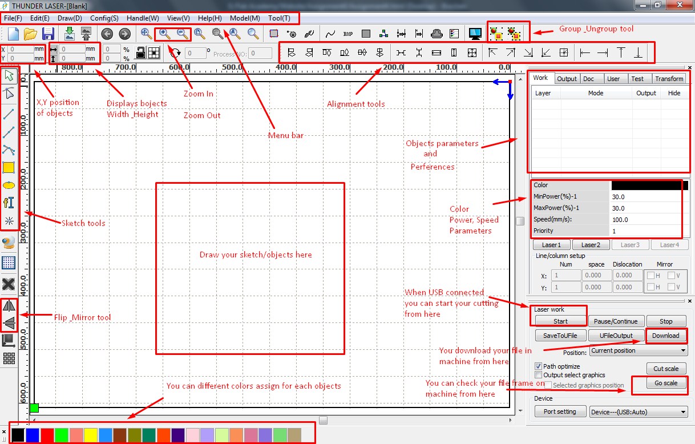695x444 pixels.
Task: Switch to the Output tab
Action: (567, 79)
